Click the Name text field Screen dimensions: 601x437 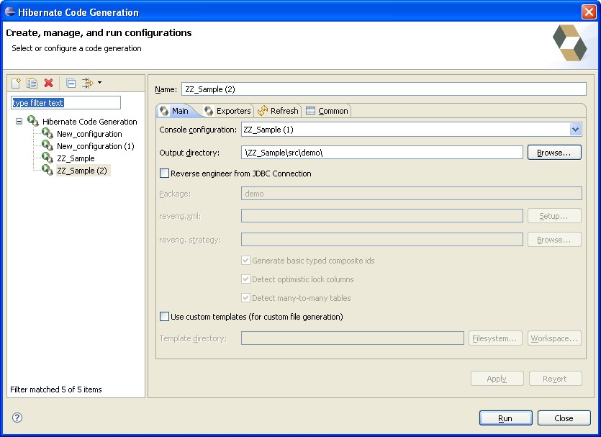(384, 89)
